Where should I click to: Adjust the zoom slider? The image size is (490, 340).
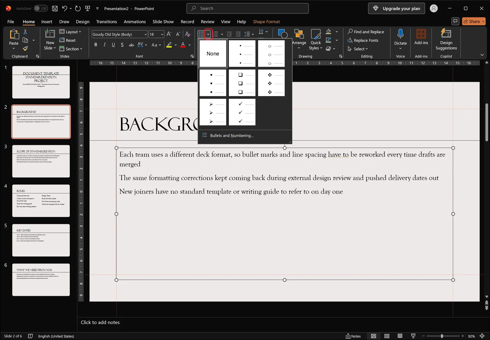442,336
